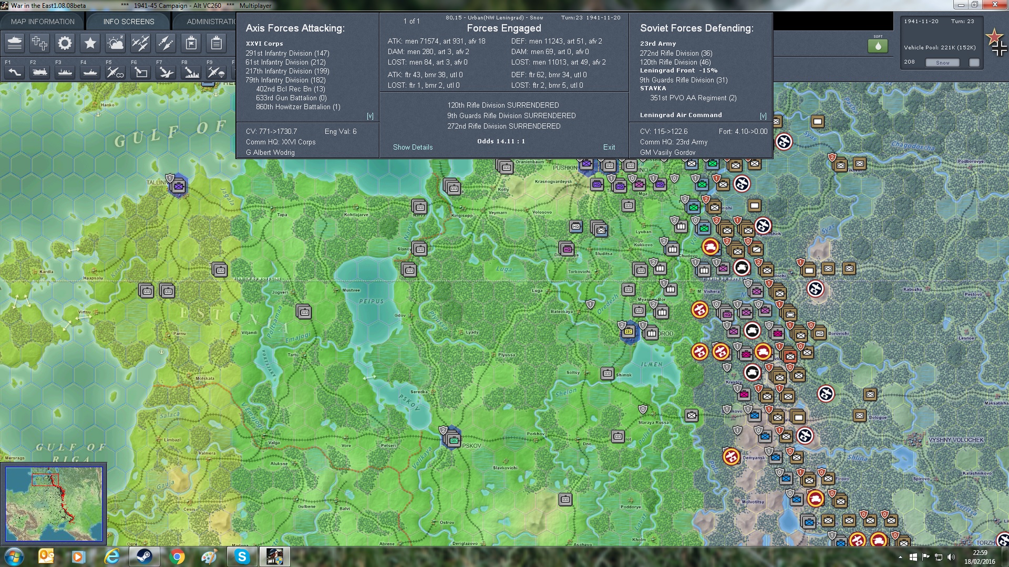Click the Odds 14.11 : 1 text
The height and width of the screenshot is (567, 1009).
501,141
